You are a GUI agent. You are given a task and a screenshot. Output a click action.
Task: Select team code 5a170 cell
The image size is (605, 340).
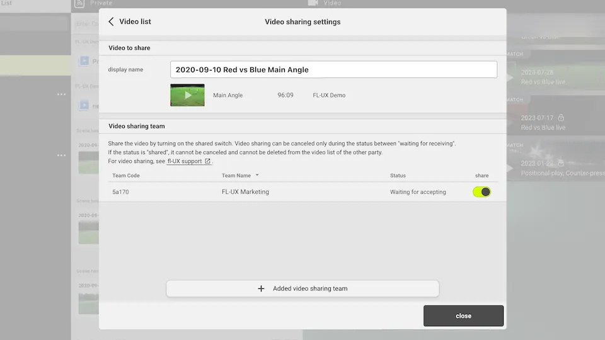pyautogui.click(x=120, y=191)
